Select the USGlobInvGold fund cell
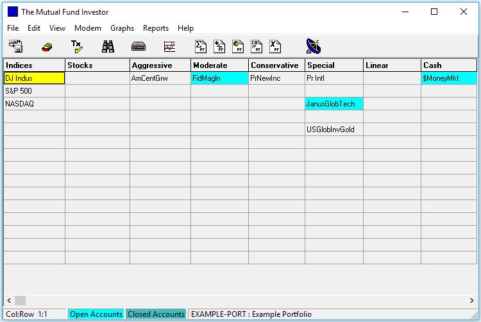The height and width of the screenshot is (322, 481). tap(334, 130)
